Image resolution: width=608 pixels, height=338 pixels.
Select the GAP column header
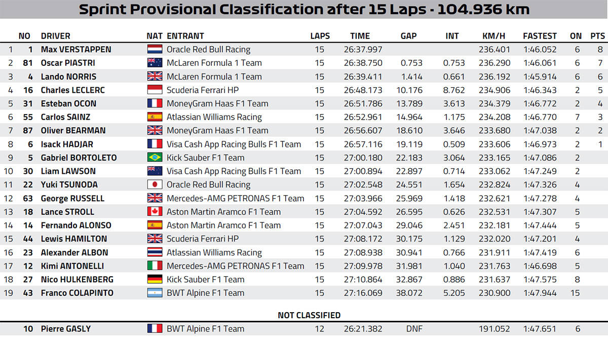[408, 36]
